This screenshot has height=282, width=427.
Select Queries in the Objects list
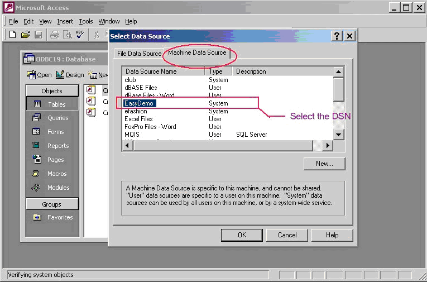(52, 118)
